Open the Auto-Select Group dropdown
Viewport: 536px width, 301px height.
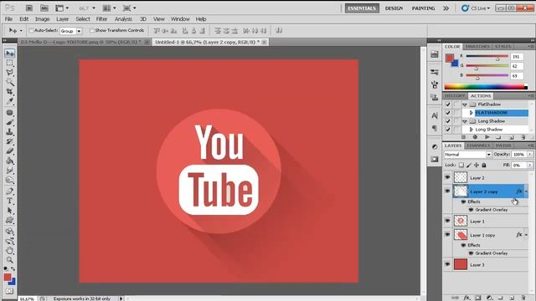[x=70, y=31]
